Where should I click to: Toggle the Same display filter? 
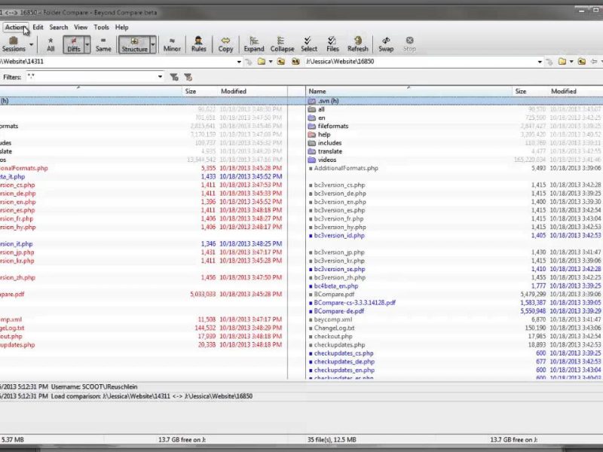click(x=103, y=44)
